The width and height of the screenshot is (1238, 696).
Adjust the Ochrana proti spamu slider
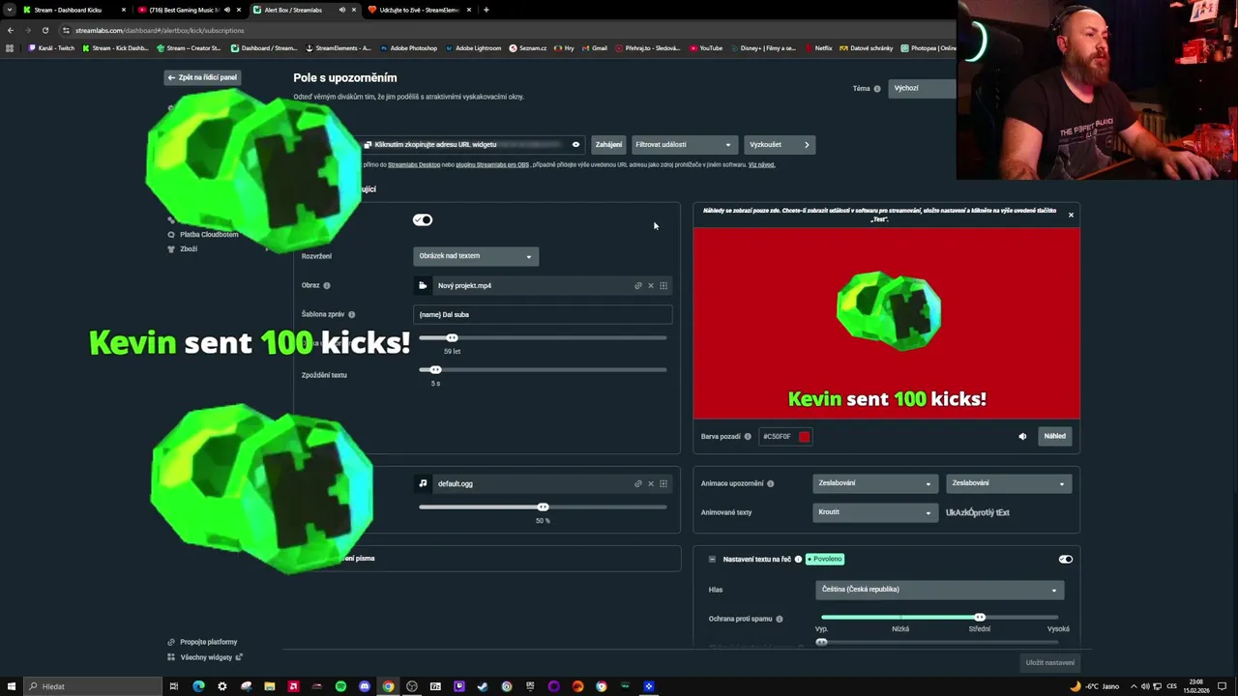click(x=979, y=617)
